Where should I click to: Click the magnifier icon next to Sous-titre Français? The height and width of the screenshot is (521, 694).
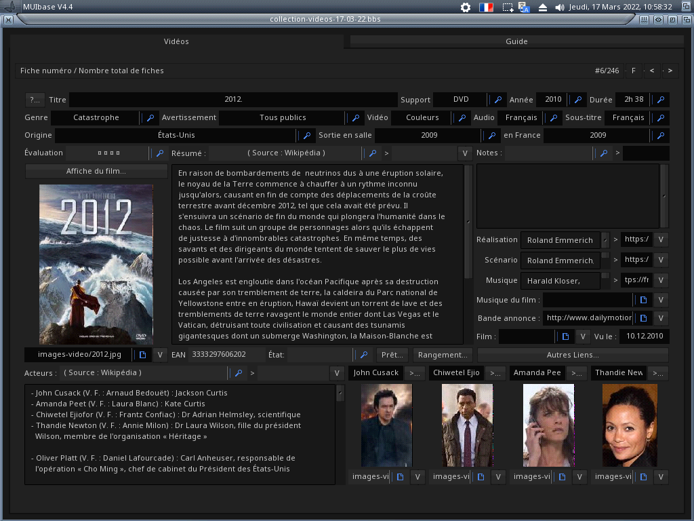tap(661, 118)
